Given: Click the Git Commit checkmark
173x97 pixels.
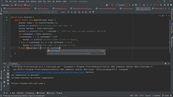Looking at the screenshot, I should point(151,5).
